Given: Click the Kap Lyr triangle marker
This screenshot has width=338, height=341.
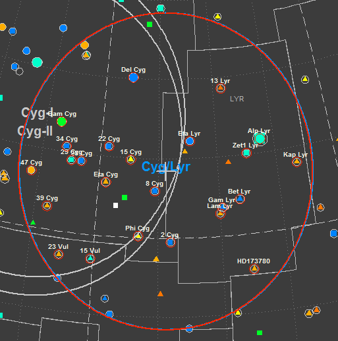Looking at the screenshot, I should tap(296, 162).
